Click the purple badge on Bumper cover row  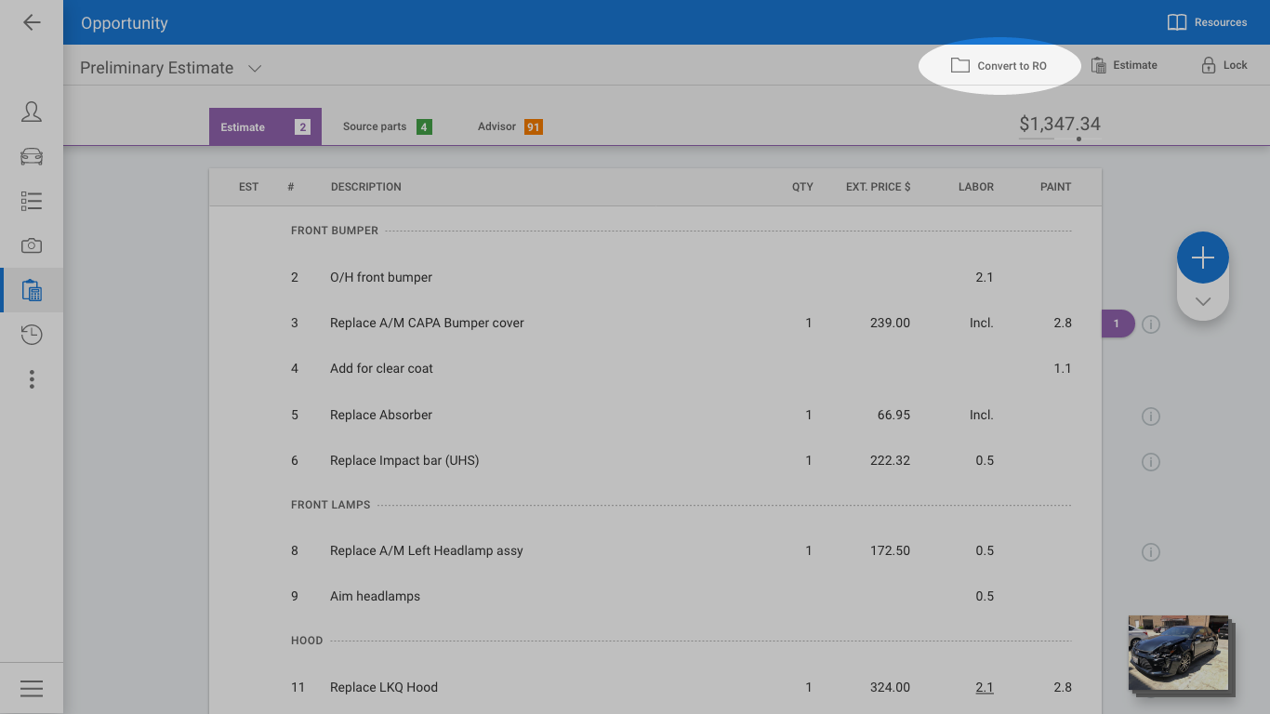click(1117, 324)
